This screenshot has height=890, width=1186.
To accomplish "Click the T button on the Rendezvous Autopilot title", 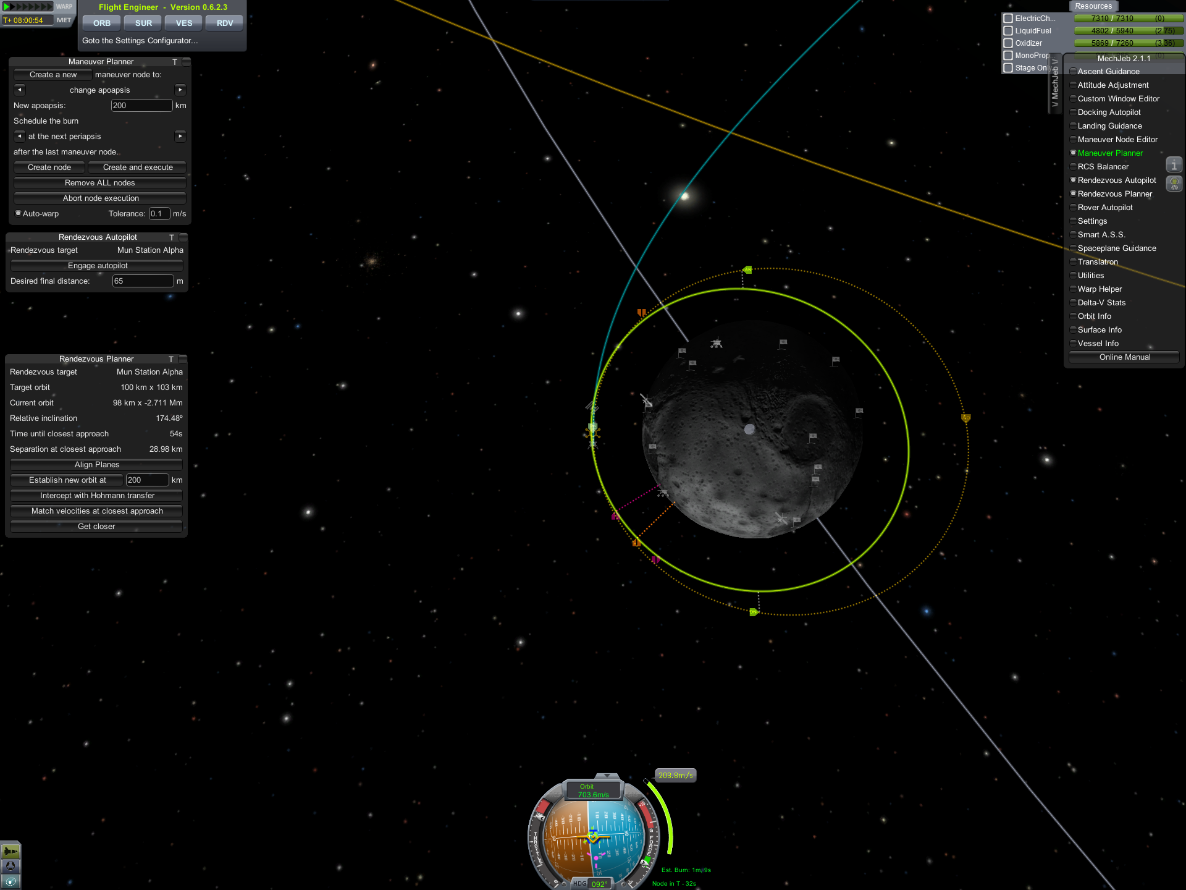I will click(x=172, y=237).
